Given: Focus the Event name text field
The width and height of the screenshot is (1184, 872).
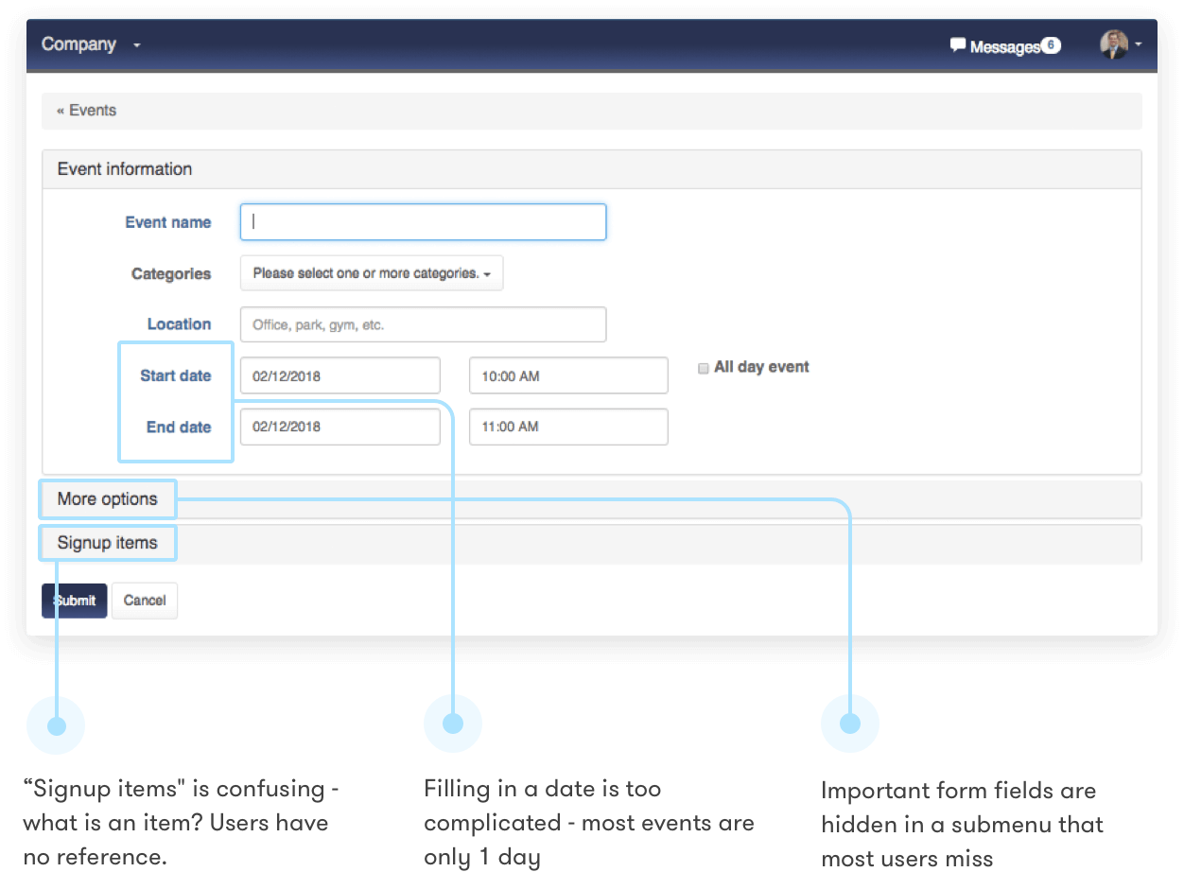Looking at the screenshot, I should coord(423,222).
